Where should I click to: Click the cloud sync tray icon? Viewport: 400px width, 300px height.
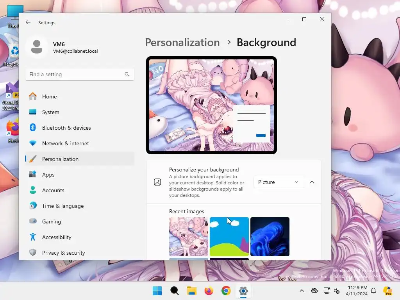tap(314, 291)
